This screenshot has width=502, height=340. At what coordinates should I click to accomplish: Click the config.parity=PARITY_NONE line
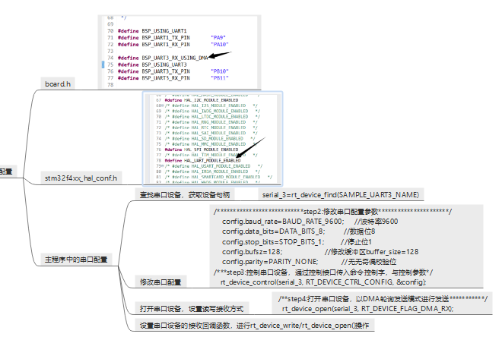coord(316,260)
